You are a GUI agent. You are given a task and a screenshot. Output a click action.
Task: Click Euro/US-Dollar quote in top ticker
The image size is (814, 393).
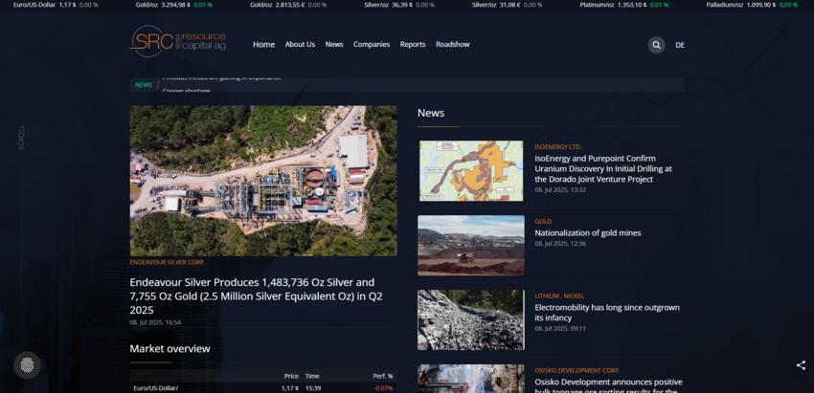(56, 5)
